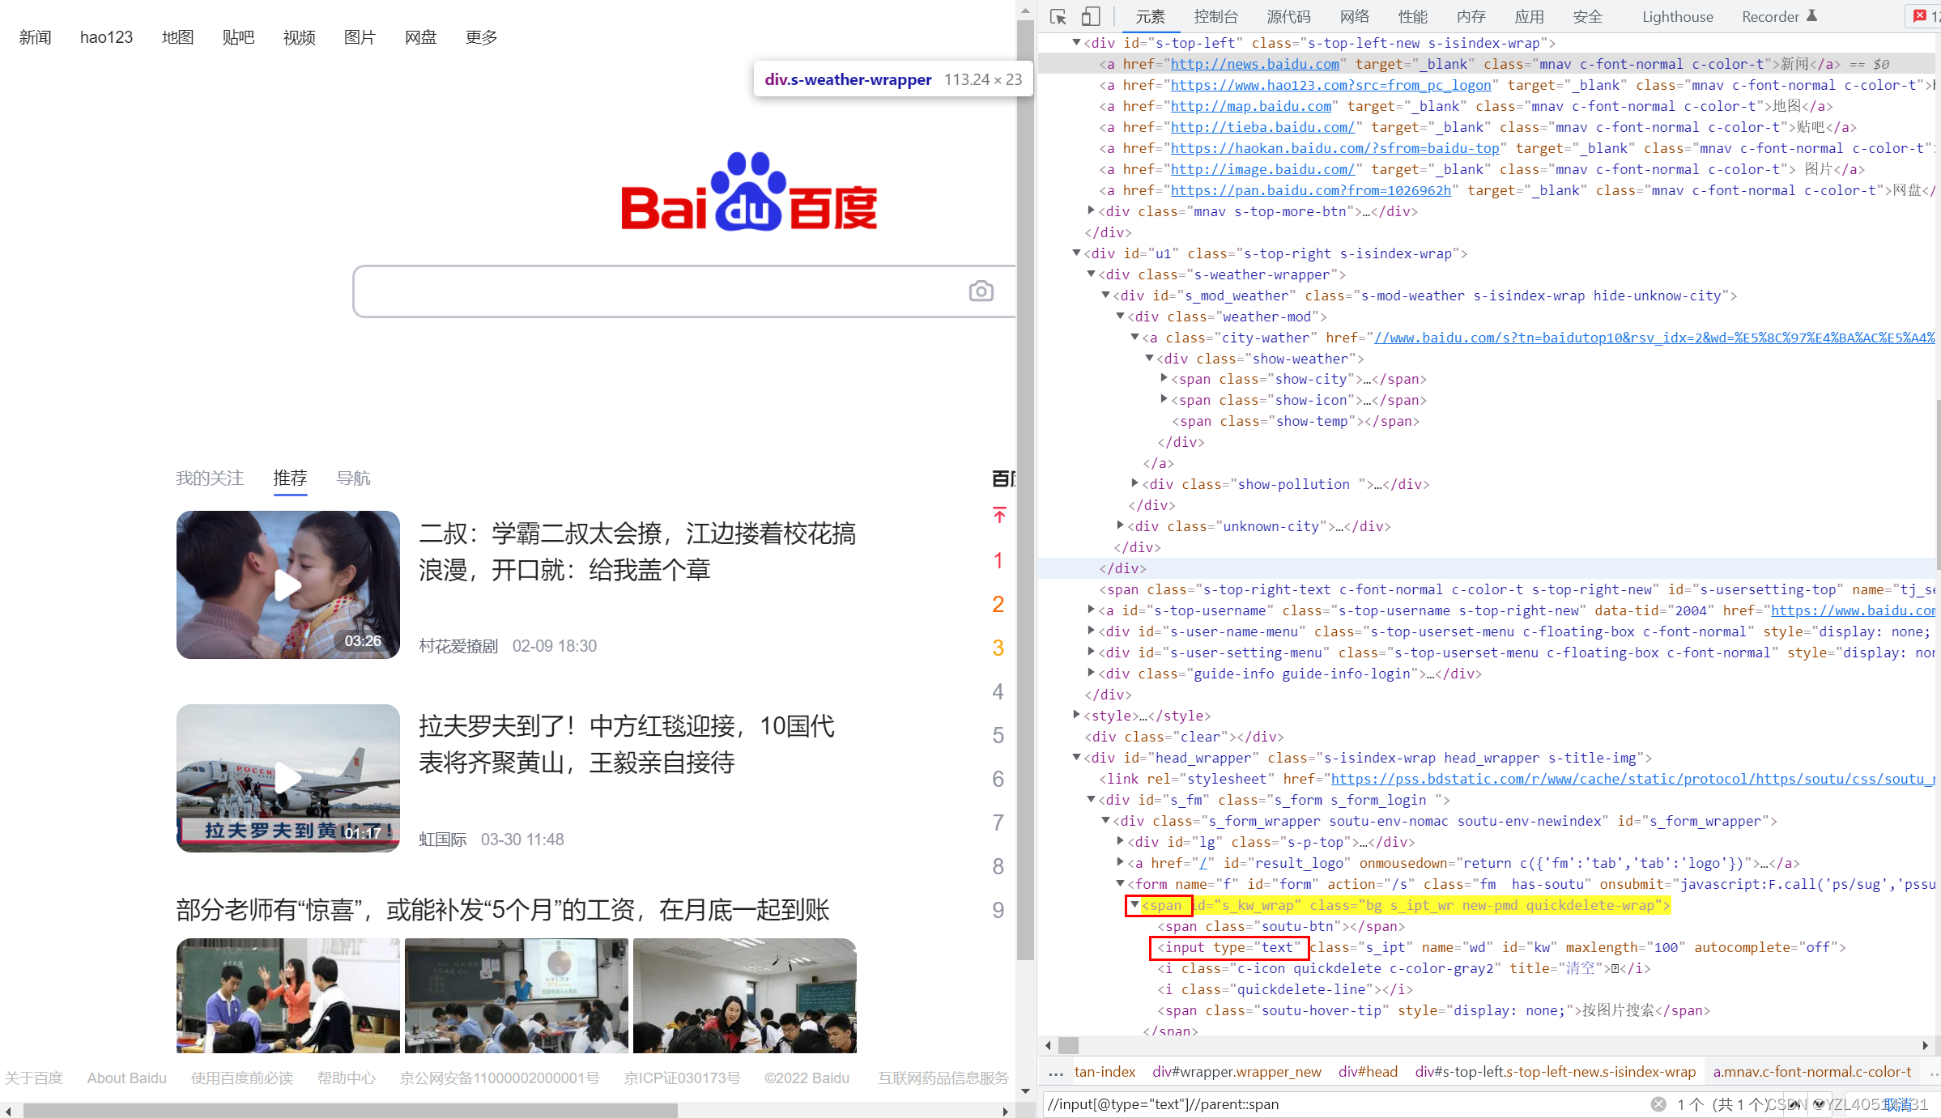Screen dimensions: 1941x1118
Task: Play the first news video thumbnail
Action: (287, 585)
